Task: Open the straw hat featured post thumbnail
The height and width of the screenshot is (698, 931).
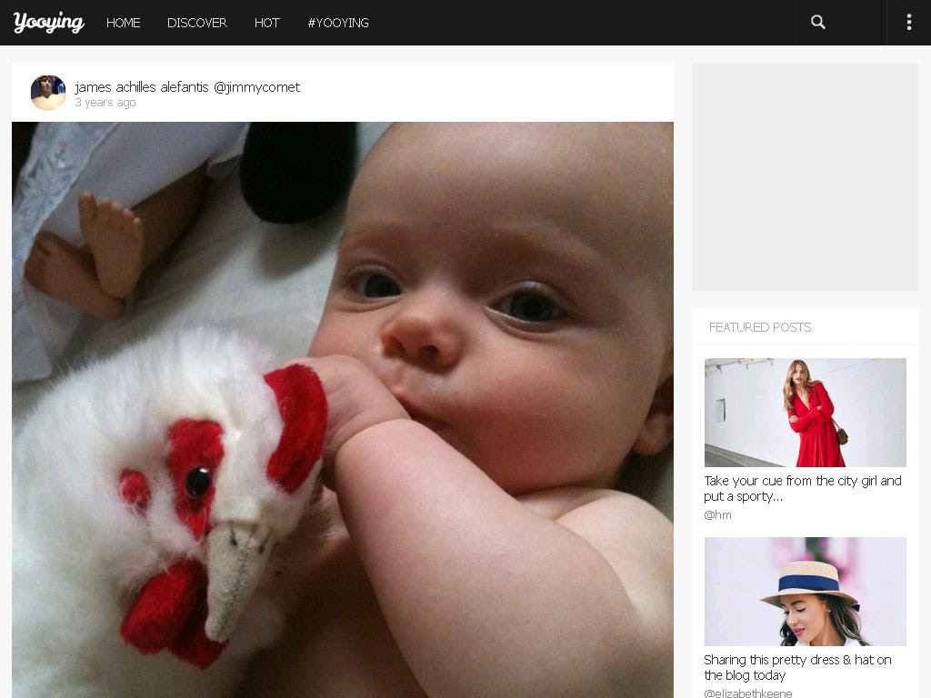Action: (x=806, y=592)
